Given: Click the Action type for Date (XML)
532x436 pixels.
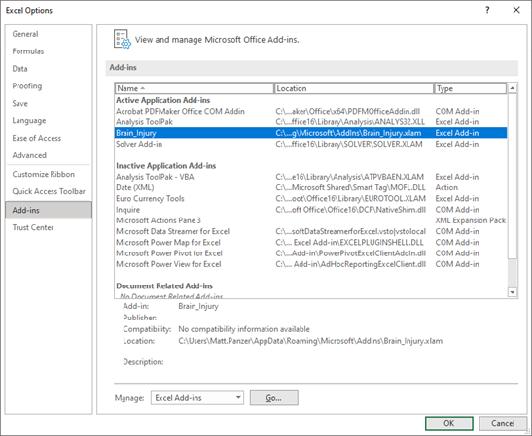Looking at the screenshot, I should (446, 187).
